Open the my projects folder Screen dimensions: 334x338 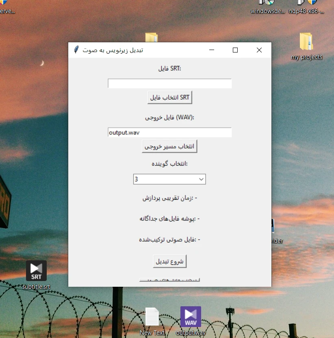click(306, 42)
